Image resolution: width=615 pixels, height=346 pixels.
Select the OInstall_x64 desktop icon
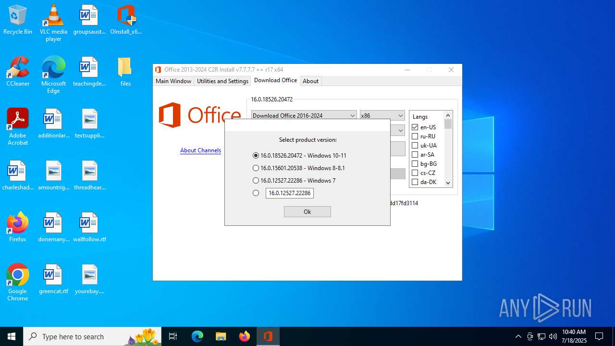126,20
